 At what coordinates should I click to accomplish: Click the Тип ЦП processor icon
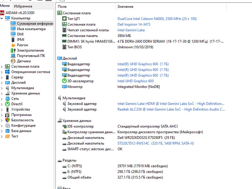click(x=64, y=19)
